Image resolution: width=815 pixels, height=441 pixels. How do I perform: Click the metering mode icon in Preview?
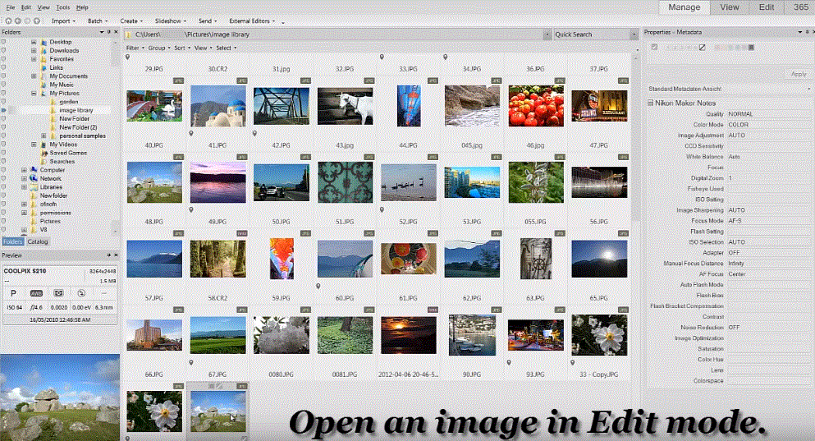[59, 293]
